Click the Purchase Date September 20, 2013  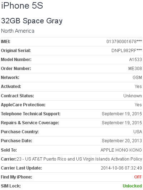point(122,141)
